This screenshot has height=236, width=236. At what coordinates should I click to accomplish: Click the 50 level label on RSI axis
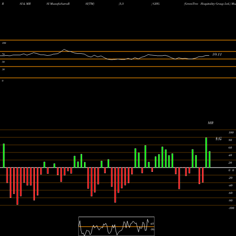3,62
